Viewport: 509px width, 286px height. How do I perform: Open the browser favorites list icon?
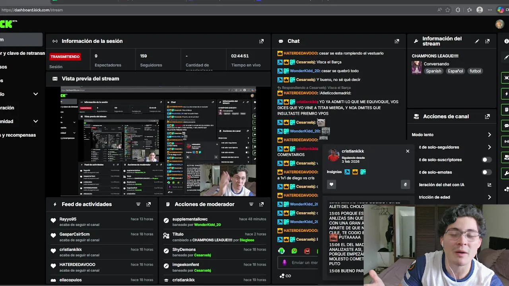[469, 10]
